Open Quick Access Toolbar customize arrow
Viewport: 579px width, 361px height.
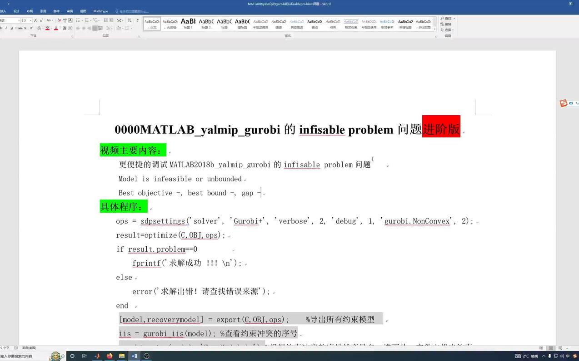(8, 4)
